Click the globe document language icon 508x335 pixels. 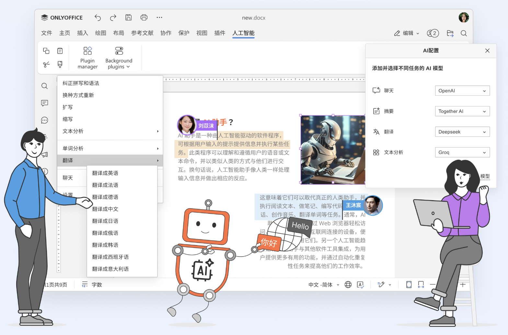click(x=348, y=285)
